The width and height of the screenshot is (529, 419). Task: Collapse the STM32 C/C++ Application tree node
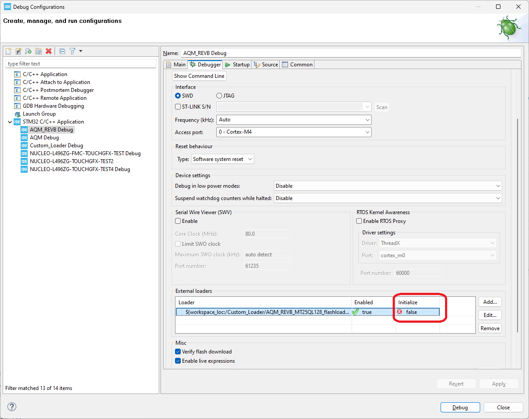(10, 121)
